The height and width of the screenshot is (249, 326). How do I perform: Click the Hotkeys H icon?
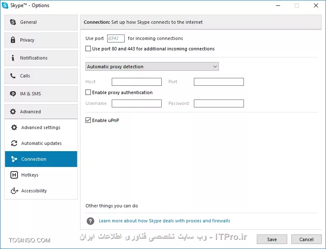point(14,175)
